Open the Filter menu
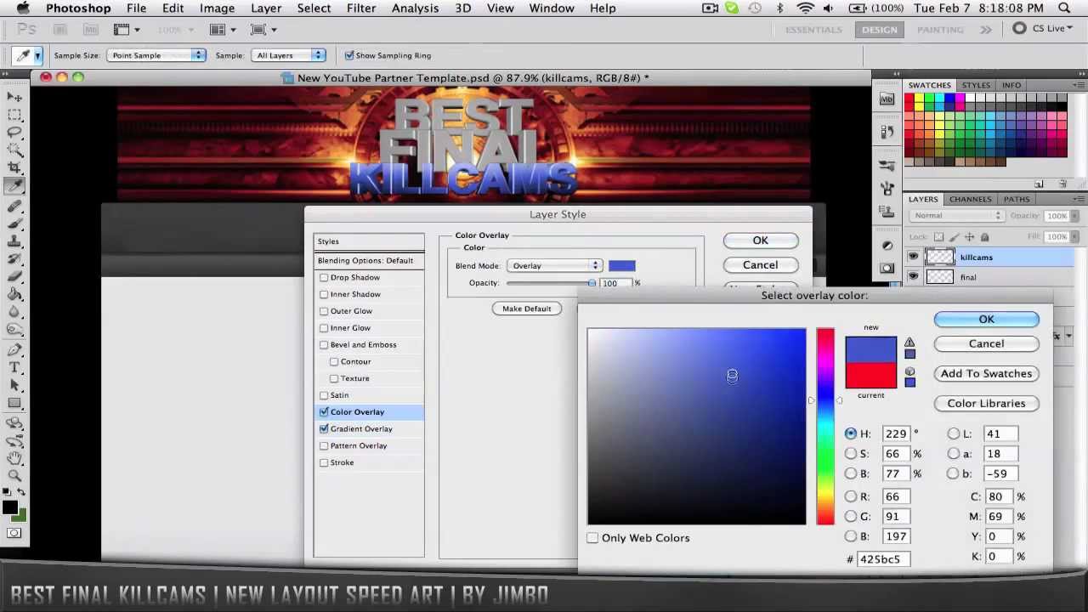The height and width of the screenshot is (612, 1088). point(361,8)
